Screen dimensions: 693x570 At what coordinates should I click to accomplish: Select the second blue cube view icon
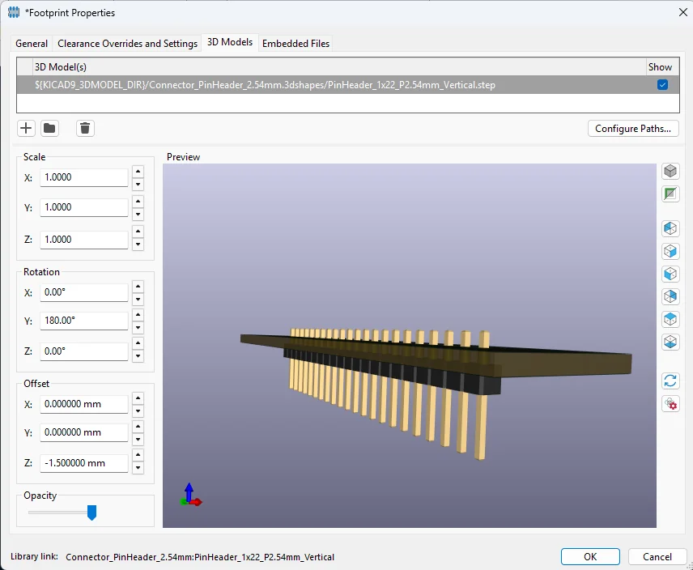tap(670, 251)
